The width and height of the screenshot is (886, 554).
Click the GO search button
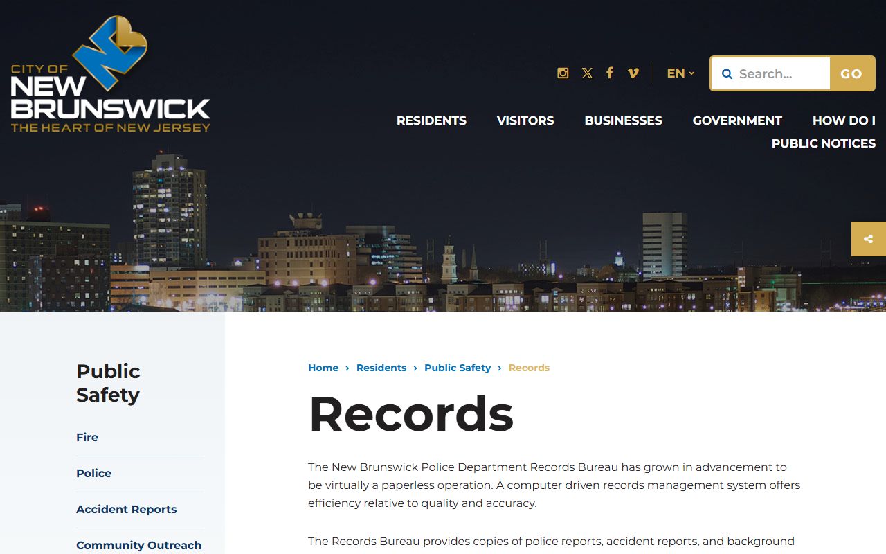click(x=851, y=73)
